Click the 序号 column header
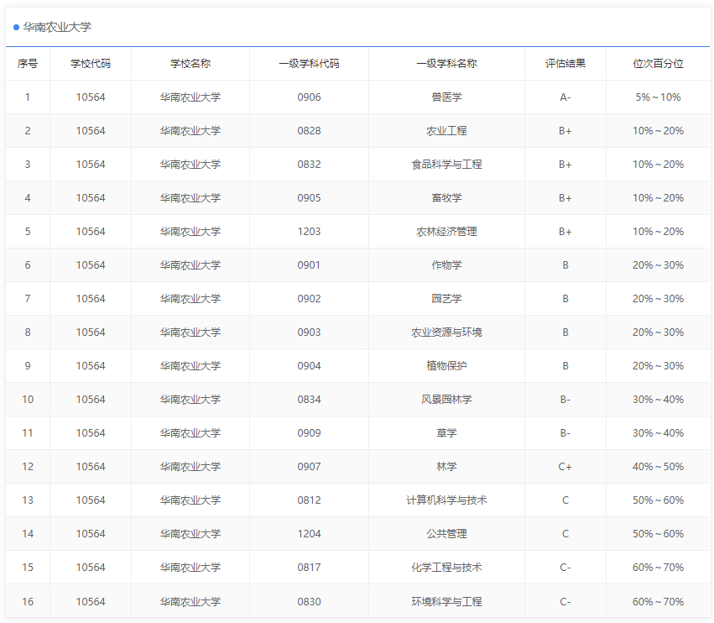714x623 pixels. (x=28, y=63)
